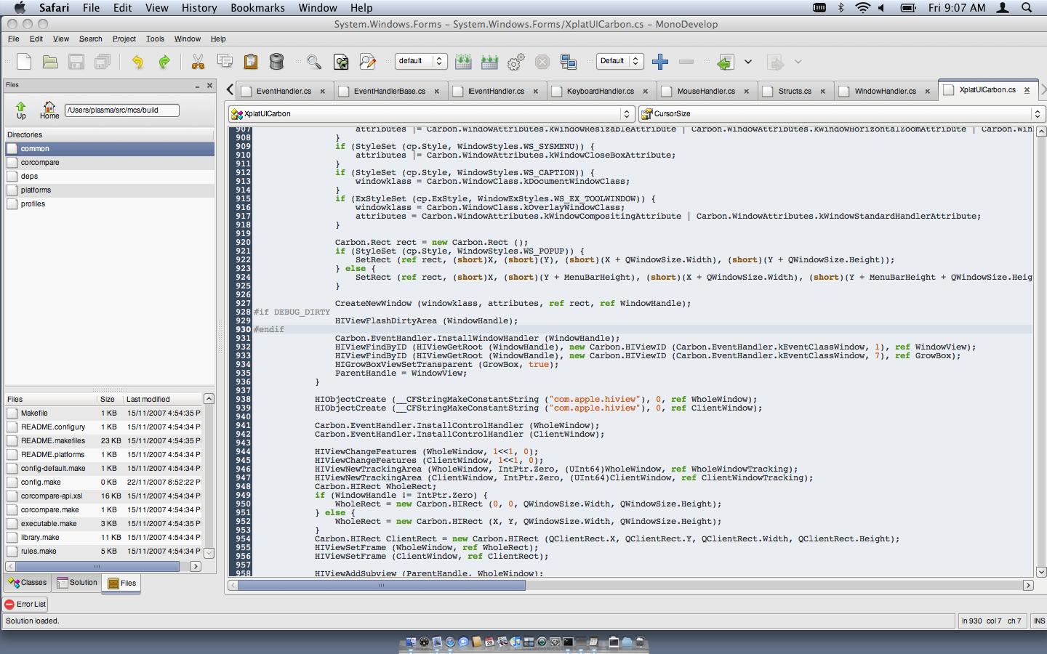Close the EventHandler.cs tab
The height and width of the screenshot is (654, 1047).
pos(323,92)
